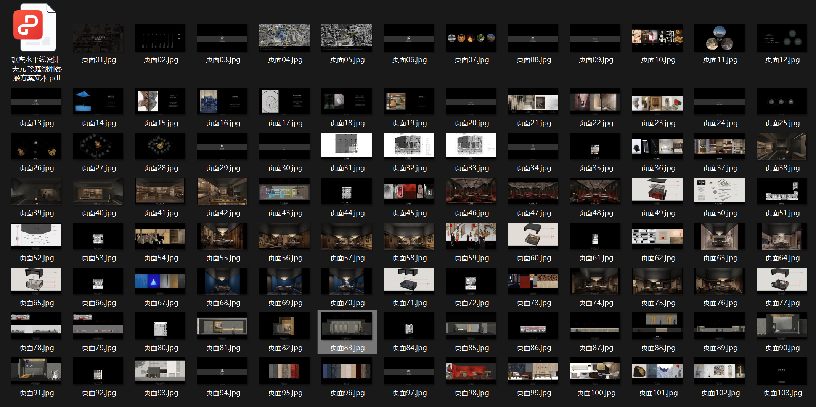Click the last file 页面103.jpg
The image size is (816, 407).
pyautogui.click(x=782, y=371)
